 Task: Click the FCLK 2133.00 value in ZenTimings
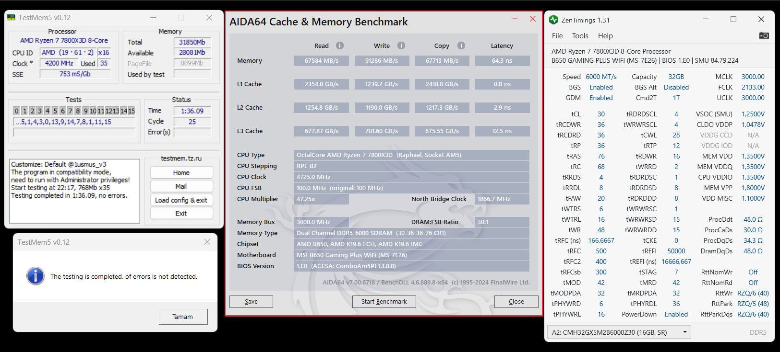pos(753,87)
